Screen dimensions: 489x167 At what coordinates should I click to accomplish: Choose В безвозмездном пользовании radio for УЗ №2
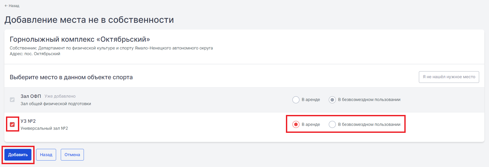(332, 125)
